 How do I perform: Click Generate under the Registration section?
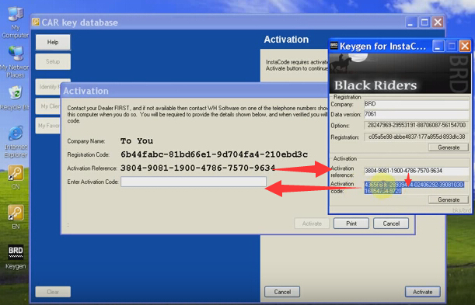pyautogui.click(x=449, y=147)
